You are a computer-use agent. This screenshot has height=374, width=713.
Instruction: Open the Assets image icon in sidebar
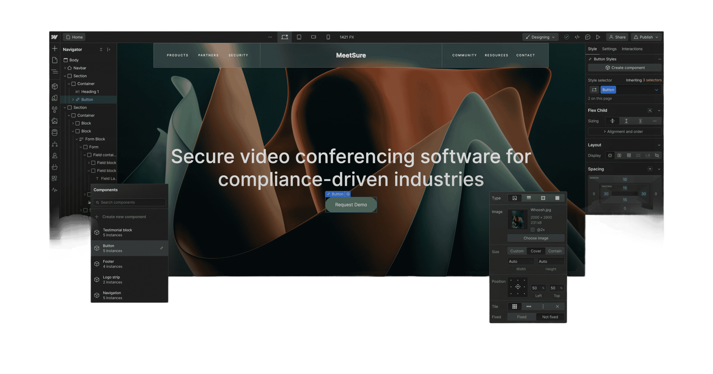[55, 121]
